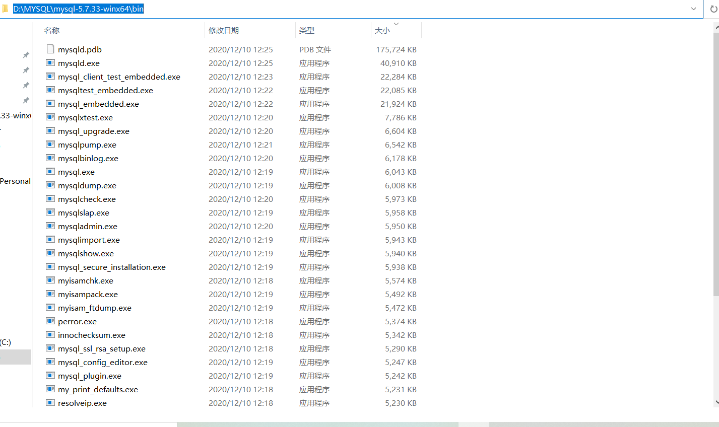Click the mysql_embedded.exe file icon
Viewport: 719px width, 427px height.
coord(50,103)
